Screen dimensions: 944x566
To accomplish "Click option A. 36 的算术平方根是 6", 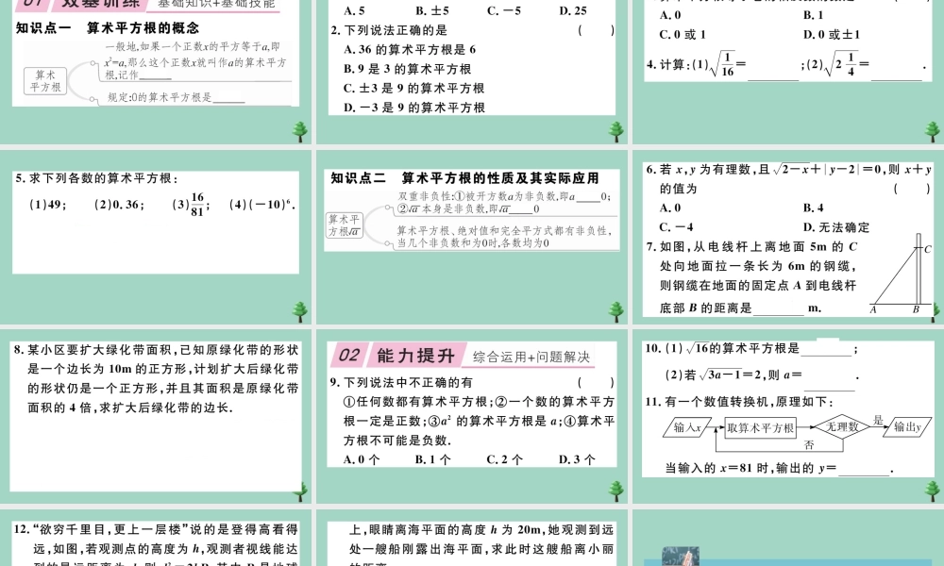I will (410, 50).
